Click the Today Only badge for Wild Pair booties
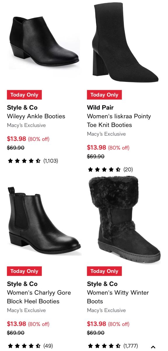The width and height of the screenshot is (168, 351). click(x=105, y=95)
